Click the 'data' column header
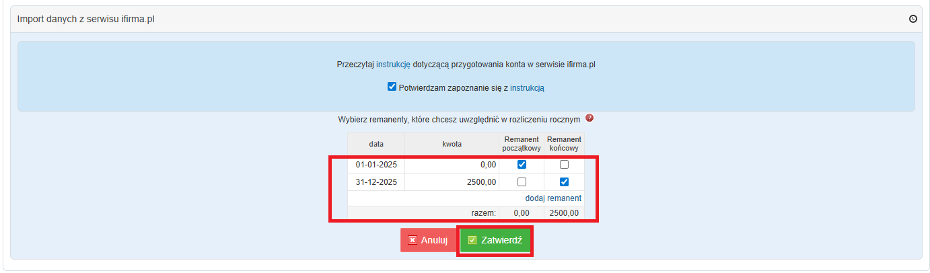The height and width of the screenshot is (273, 930). point(376,144)
